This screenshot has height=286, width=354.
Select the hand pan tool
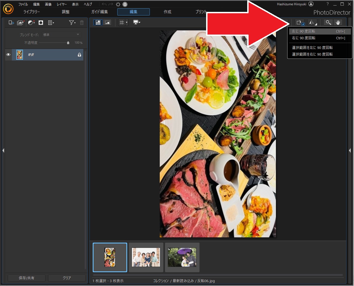338,23
